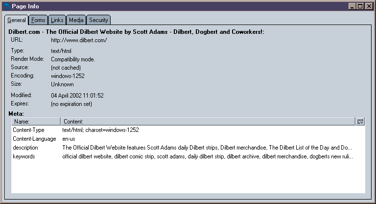
Task: Select the General tab
Action: tap(17, 20)
